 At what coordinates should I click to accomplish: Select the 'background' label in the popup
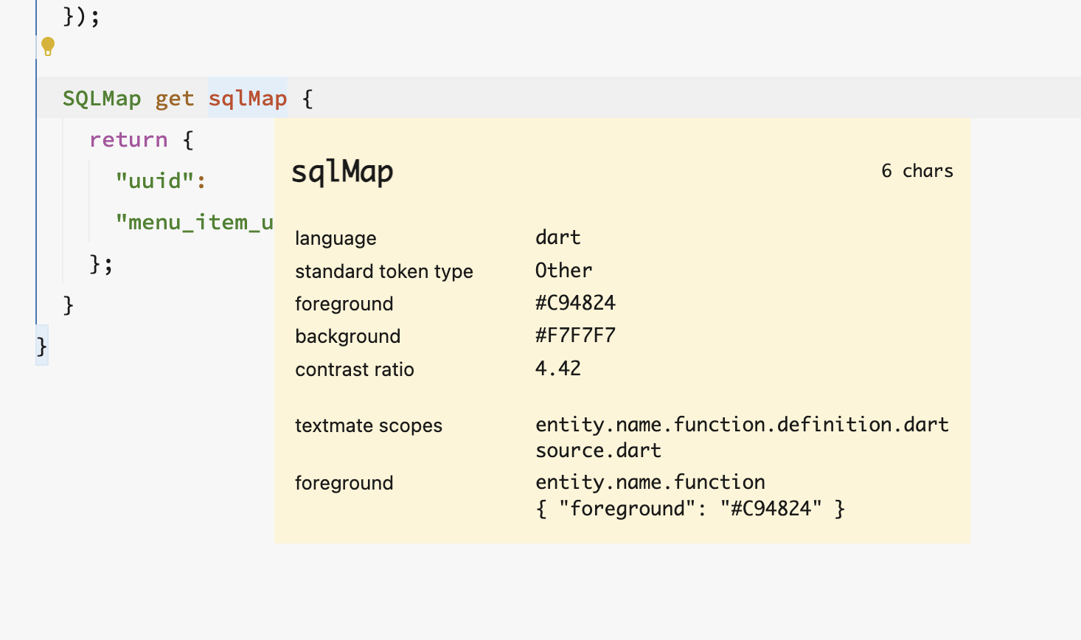click(348, 336)
